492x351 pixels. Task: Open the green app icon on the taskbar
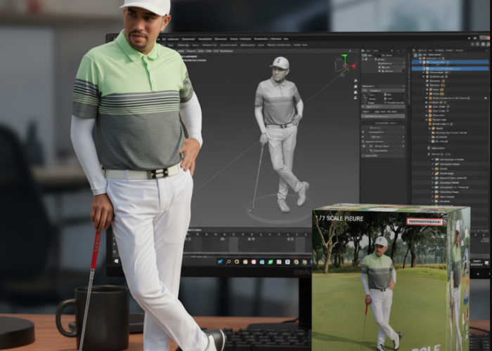tap(271, 262)
